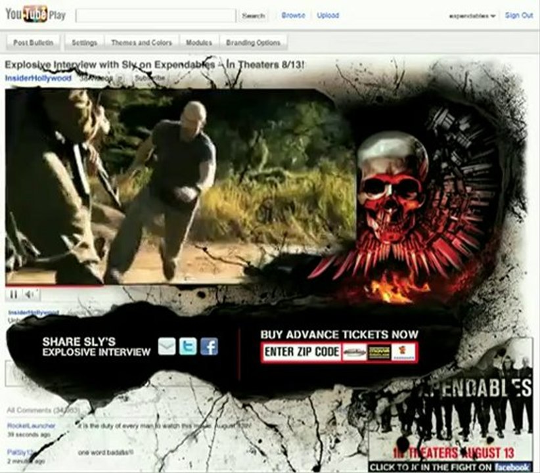Go to the Upload link

tap(328, 15)
